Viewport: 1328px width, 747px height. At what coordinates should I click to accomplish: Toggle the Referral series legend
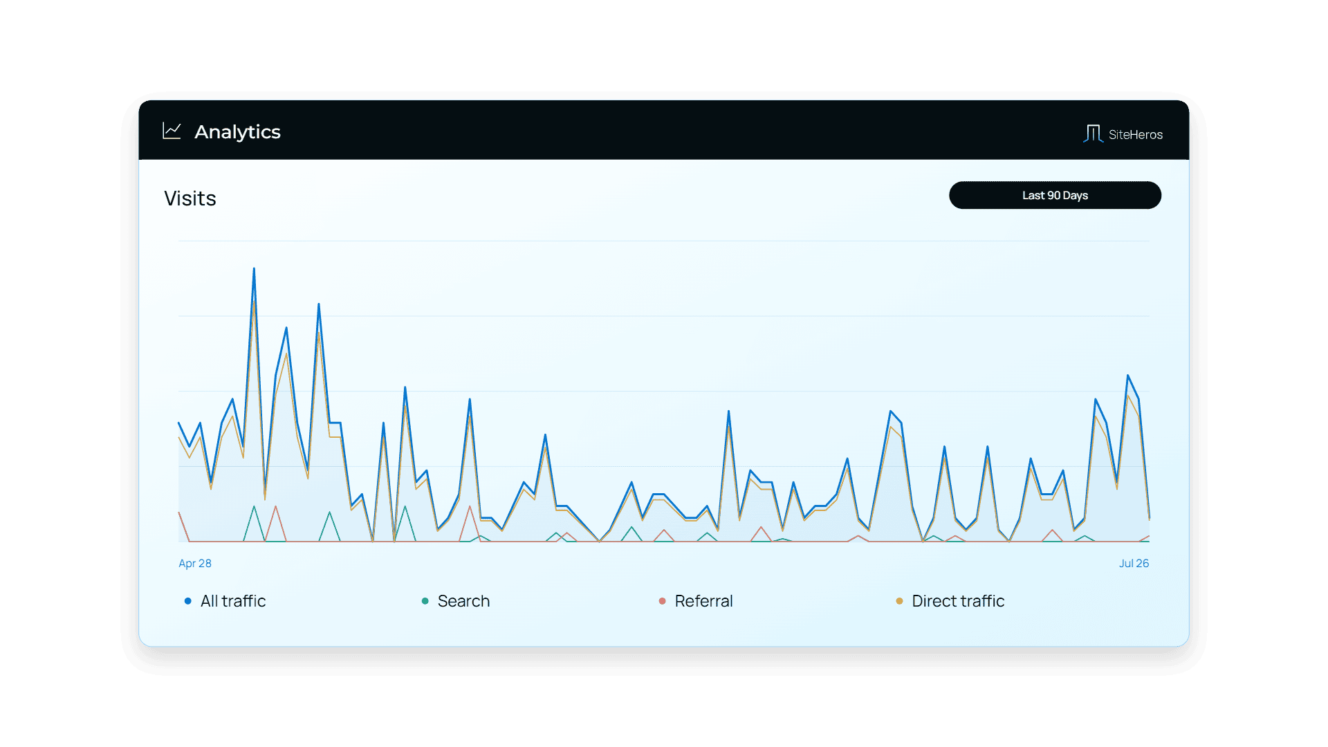(696, 601)
